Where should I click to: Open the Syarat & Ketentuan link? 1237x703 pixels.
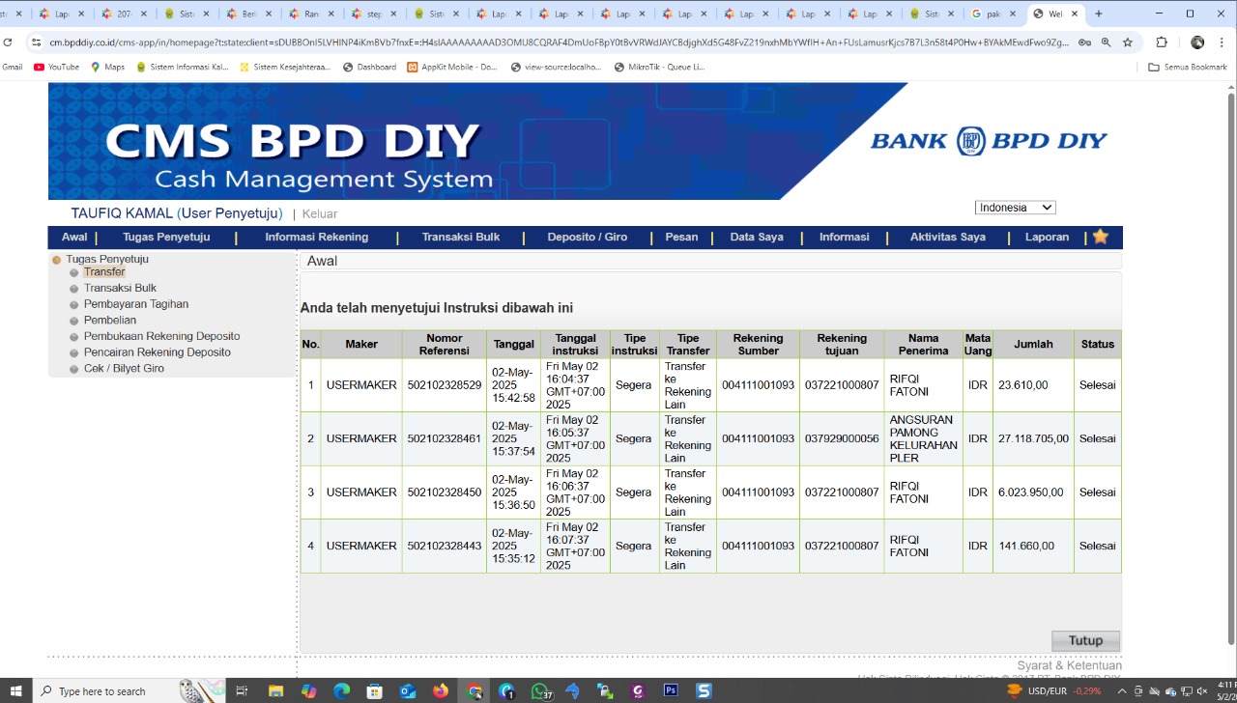point(1069,665)
